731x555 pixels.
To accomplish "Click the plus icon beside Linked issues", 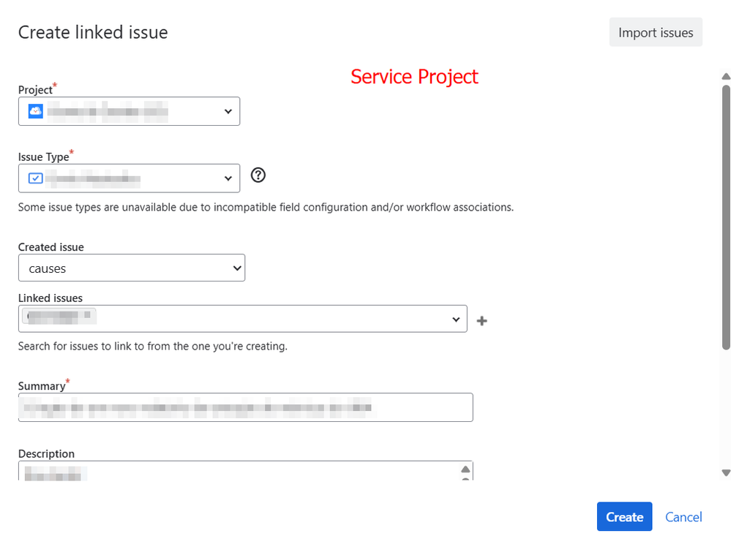I will pos(482,320).
